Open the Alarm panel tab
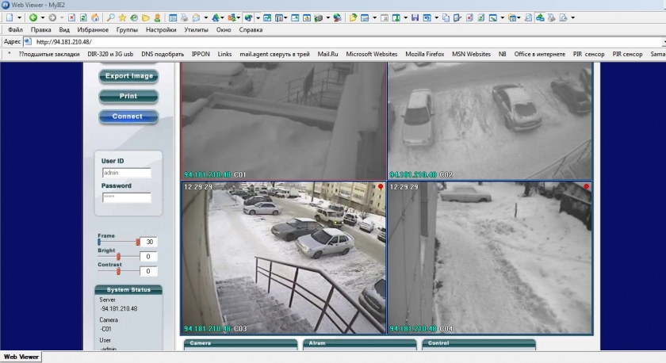The width and height of the screenshot is (666, 363). (360, 344)
